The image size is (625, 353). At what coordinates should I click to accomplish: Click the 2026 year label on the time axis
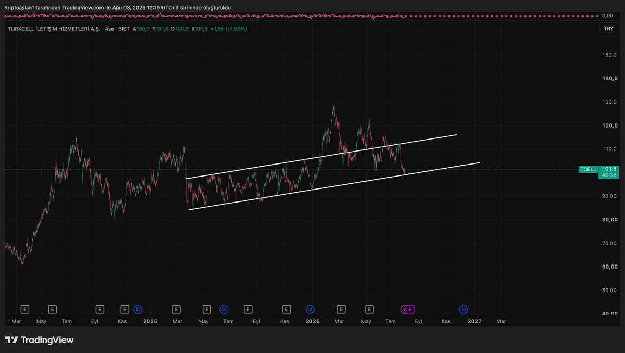[312, 321]
